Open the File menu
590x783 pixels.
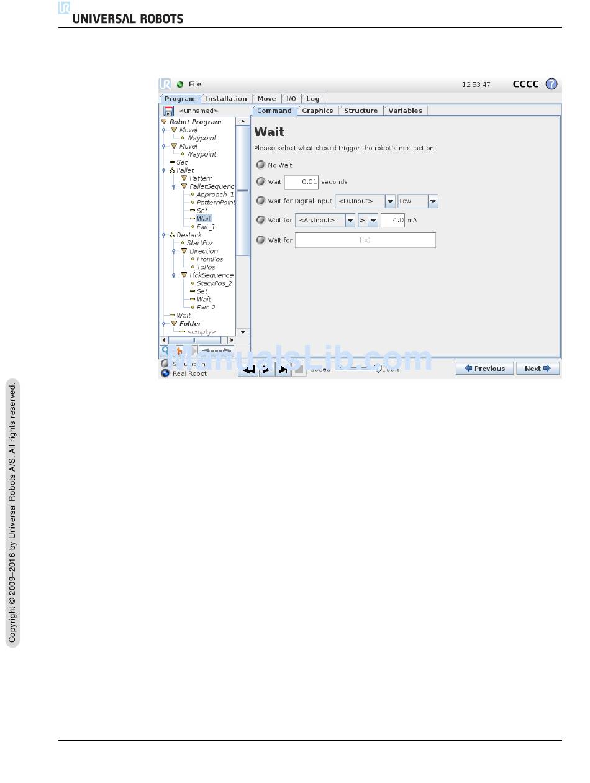pos(195,85)
